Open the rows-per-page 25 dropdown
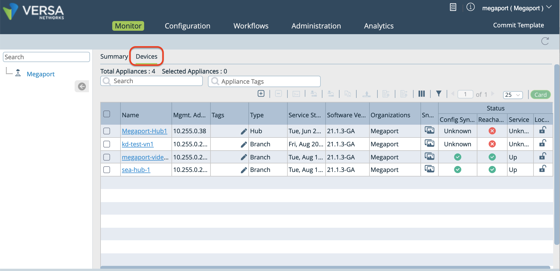This screenshot has width=560, height=271. tap(513, 95)
